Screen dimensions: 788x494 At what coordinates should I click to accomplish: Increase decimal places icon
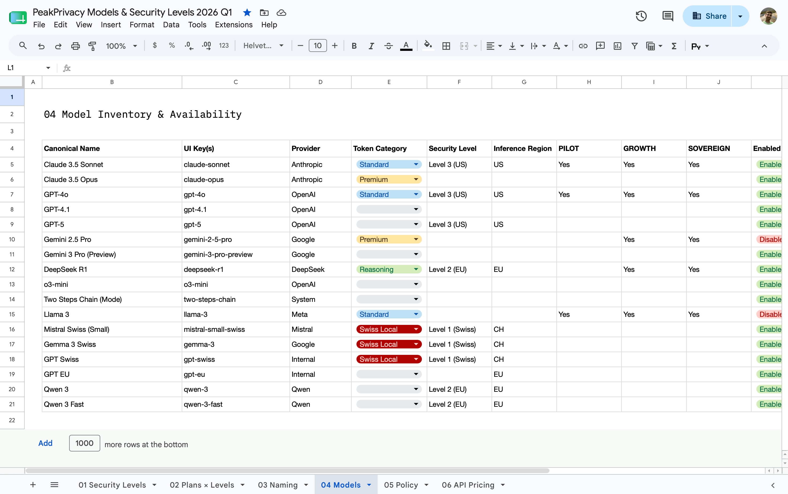click(x=206, y=46)
